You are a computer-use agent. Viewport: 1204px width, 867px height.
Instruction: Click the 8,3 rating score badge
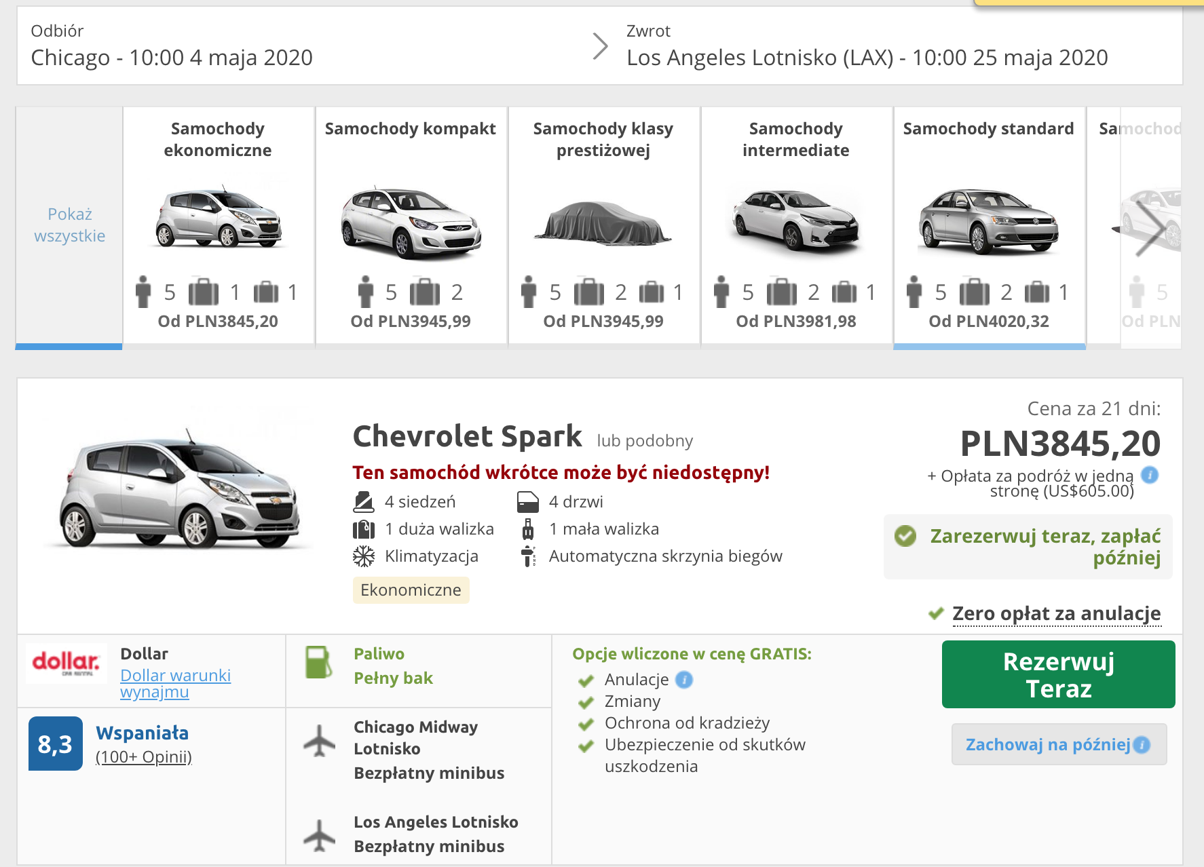56,744
